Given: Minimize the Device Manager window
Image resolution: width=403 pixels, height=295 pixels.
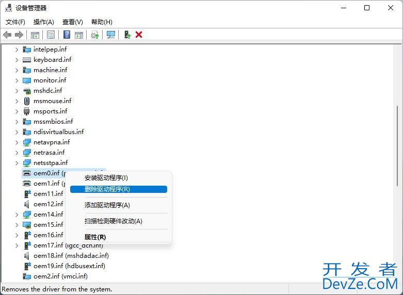Looking at the screenshot, I should [344, 8].
